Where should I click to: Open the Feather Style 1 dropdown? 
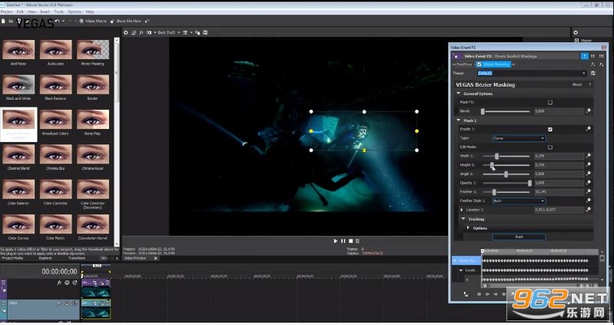(x=519, y=201)
